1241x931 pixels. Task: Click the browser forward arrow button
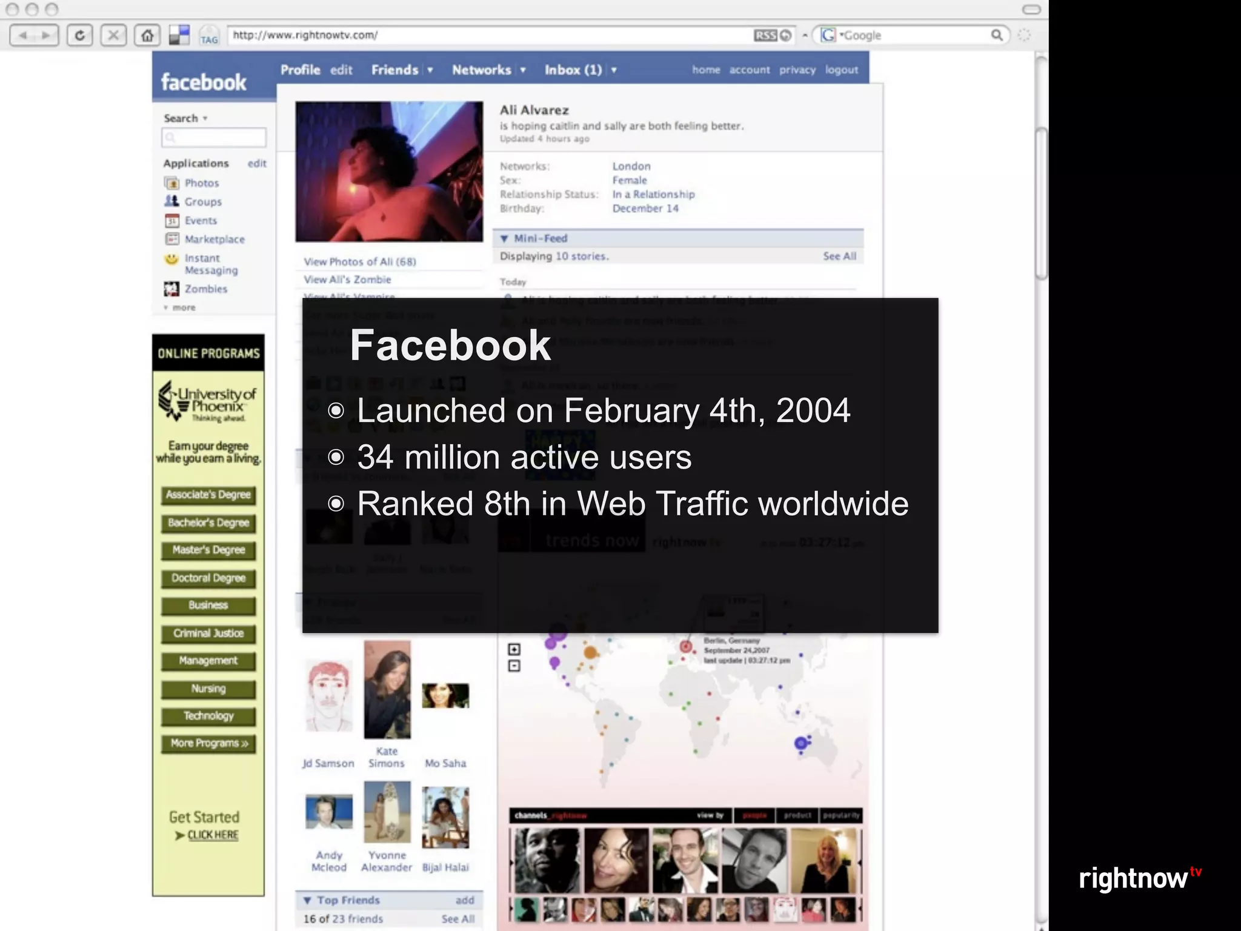[x=46, y=35]
